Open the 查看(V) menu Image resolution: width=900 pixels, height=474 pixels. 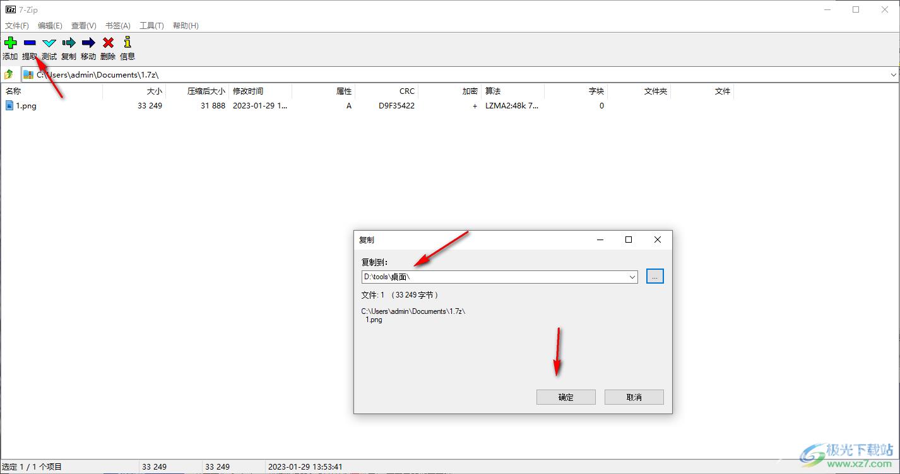83,26
